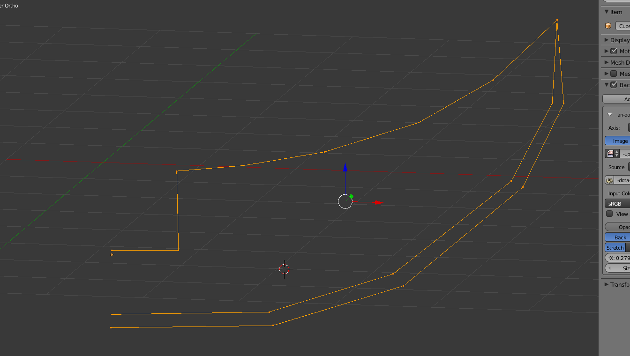Image resolution: width=630 pixels, height=356 pixels.
Task: Select the Back draw depth option
Action: [x=617, y=237]
